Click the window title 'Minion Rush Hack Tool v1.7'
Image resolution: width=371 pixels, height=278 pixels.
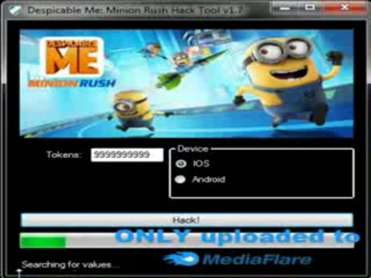[175, 10]
